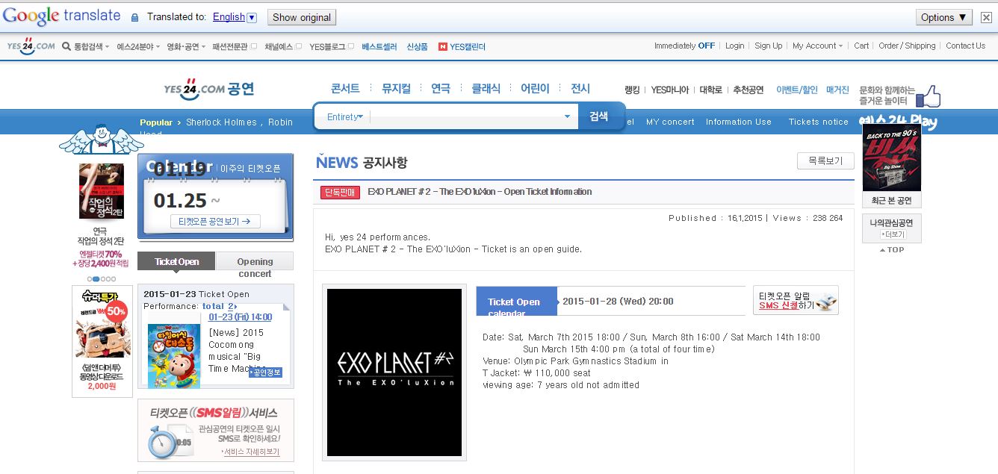The image size is (998, 474).
Task: Select the 클래식 category menu
Action: (x=486, y=88)
